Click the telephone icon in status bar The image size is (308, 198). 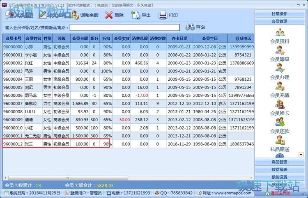[x=109, y=193]
